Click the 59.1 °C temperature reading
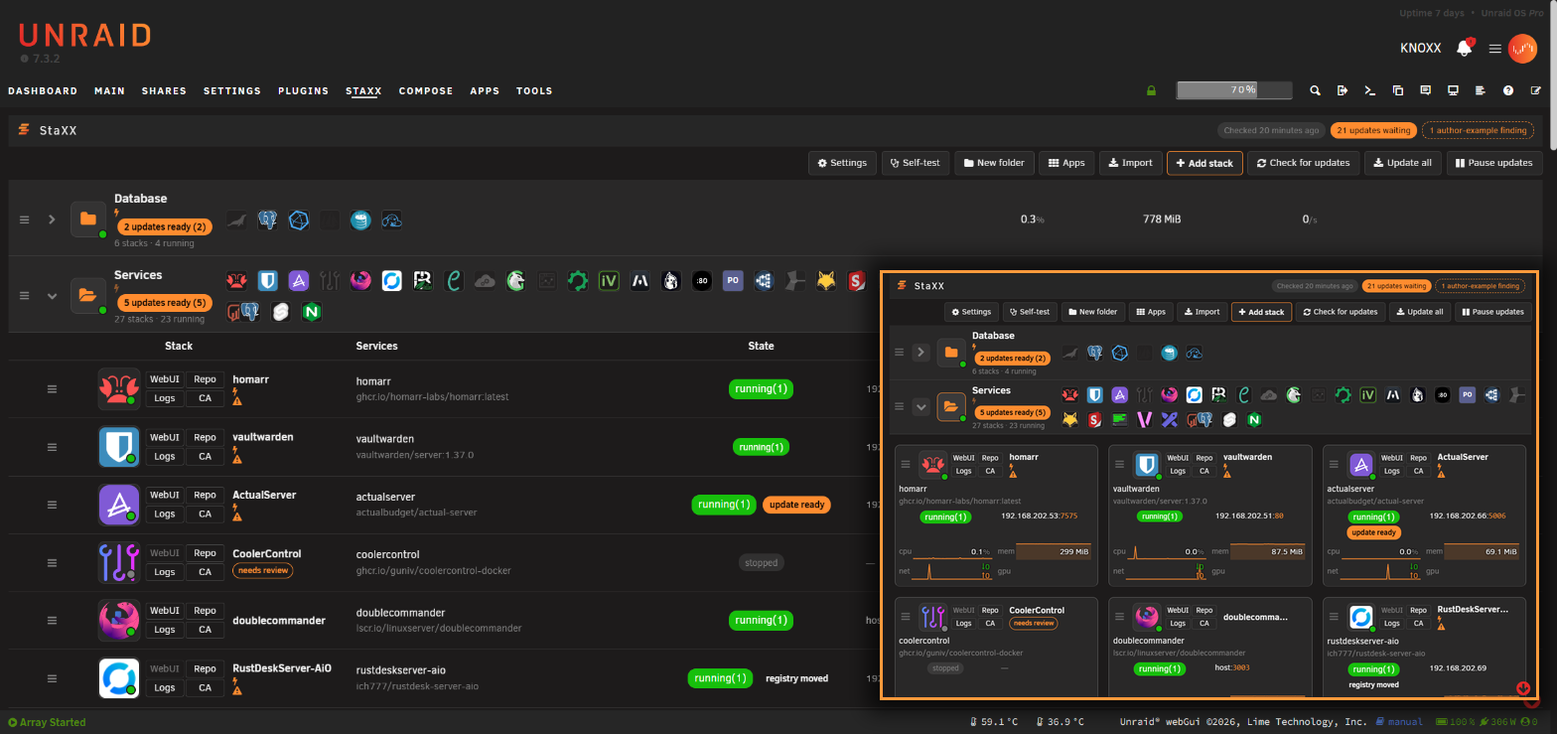The width and height of the screenshot is (1557, 734). tap(992, 722)
